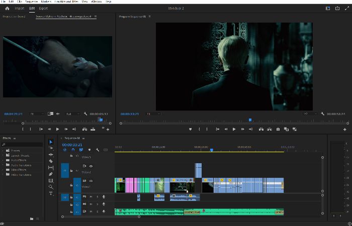Viewport: 352px width, 226px height.
Task: Toggle lock on Video 3 track
Action: pos(71,155)
